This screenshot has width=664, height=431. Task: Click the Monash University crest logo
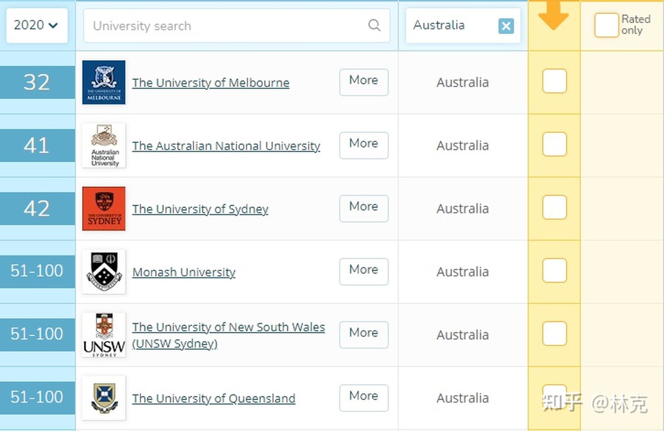coord(104,272)
